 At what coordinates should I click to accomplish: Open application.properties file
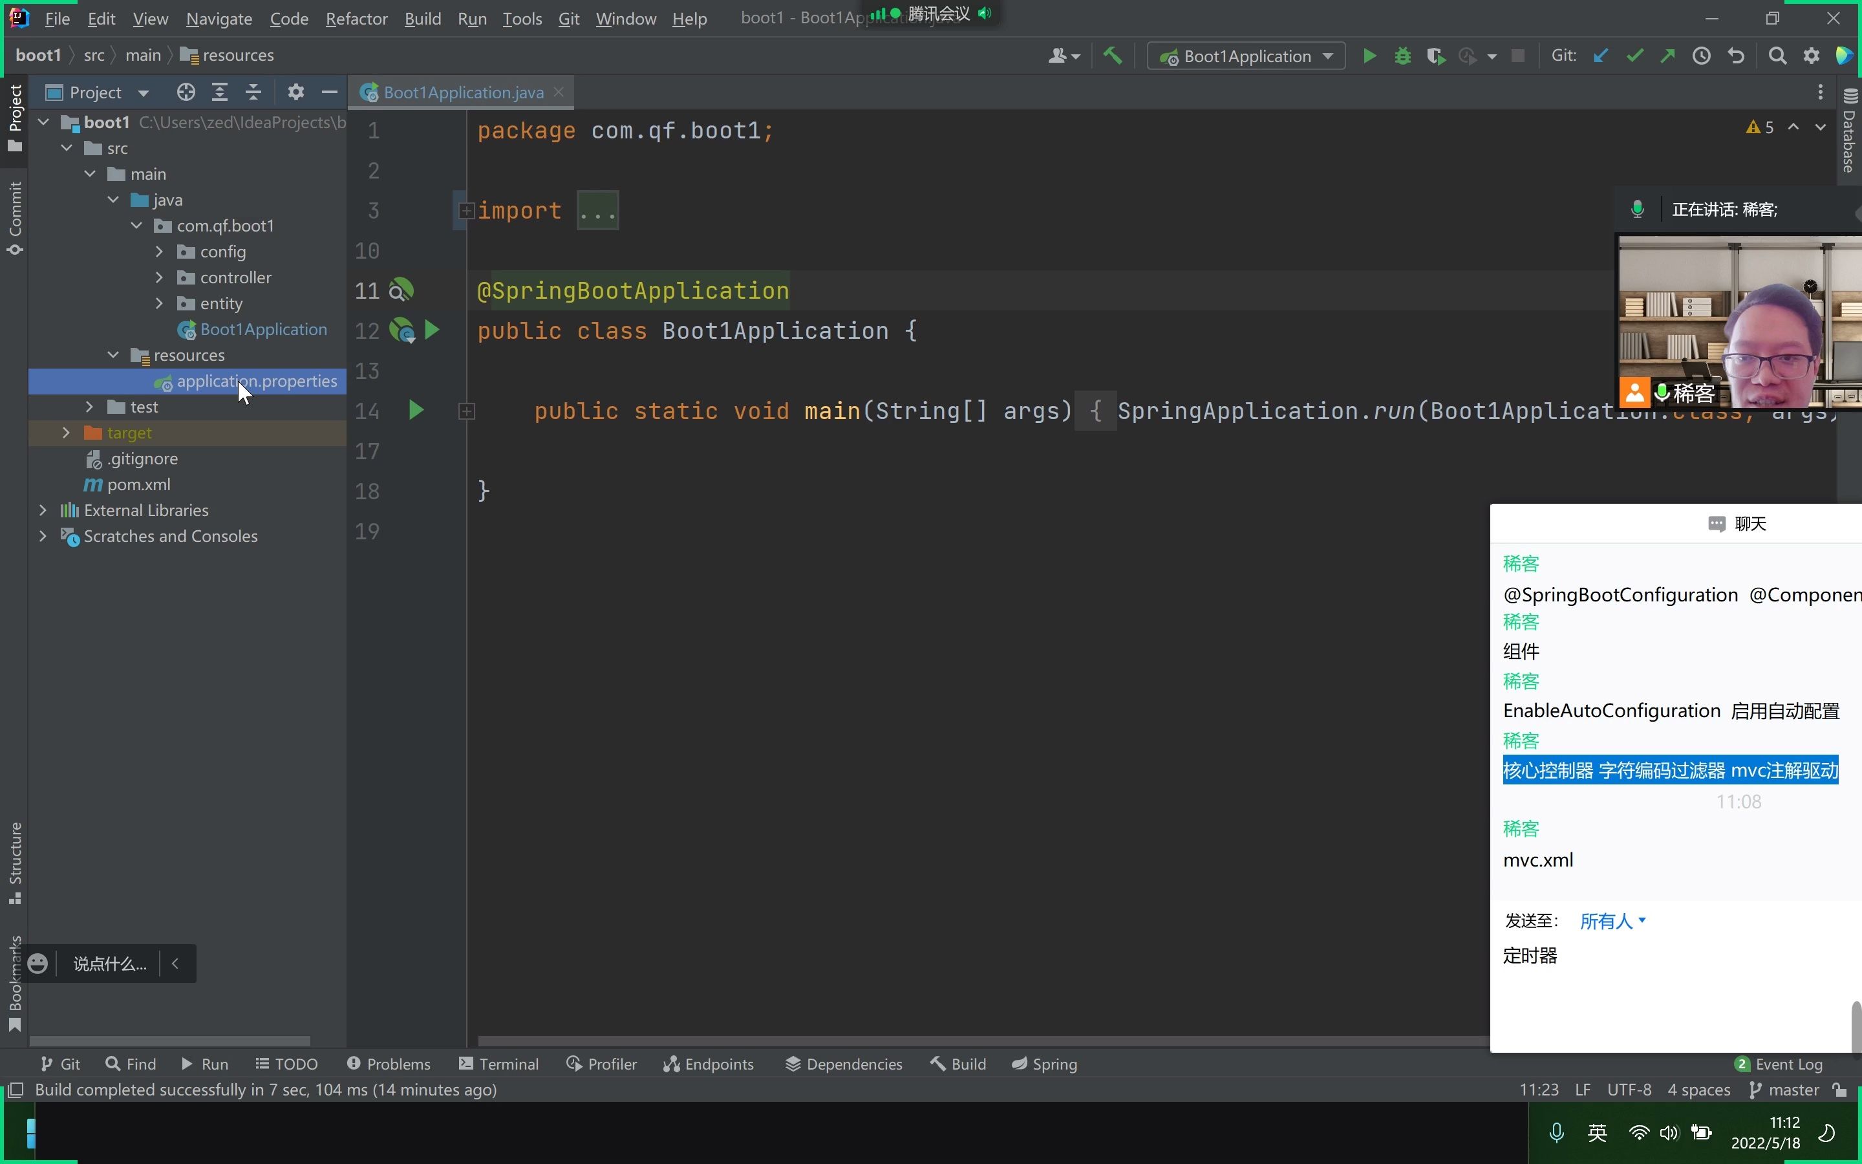point(256,381)
